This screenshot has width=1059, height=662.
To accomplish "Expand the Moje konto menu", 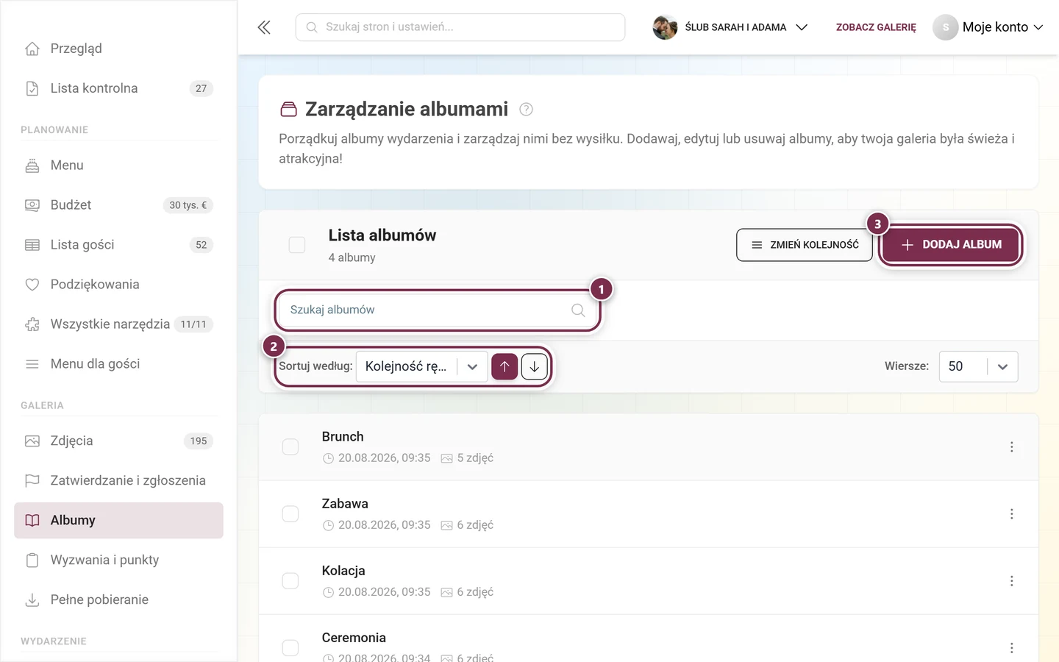I will [988, 27].
